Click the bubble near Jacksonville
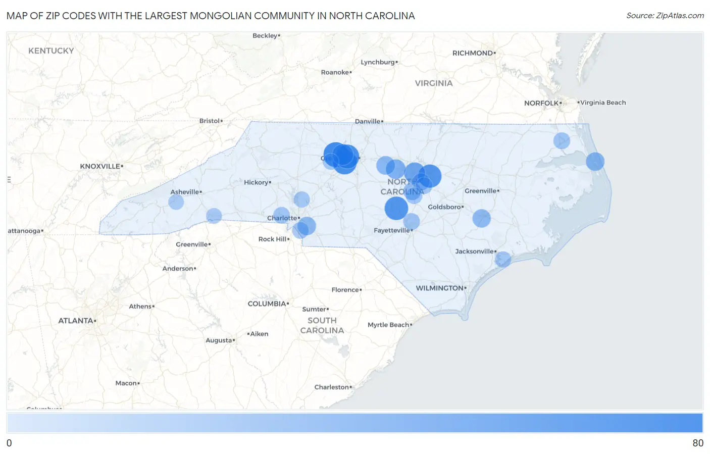Screen dimensions: 710x454 [503, 260]
